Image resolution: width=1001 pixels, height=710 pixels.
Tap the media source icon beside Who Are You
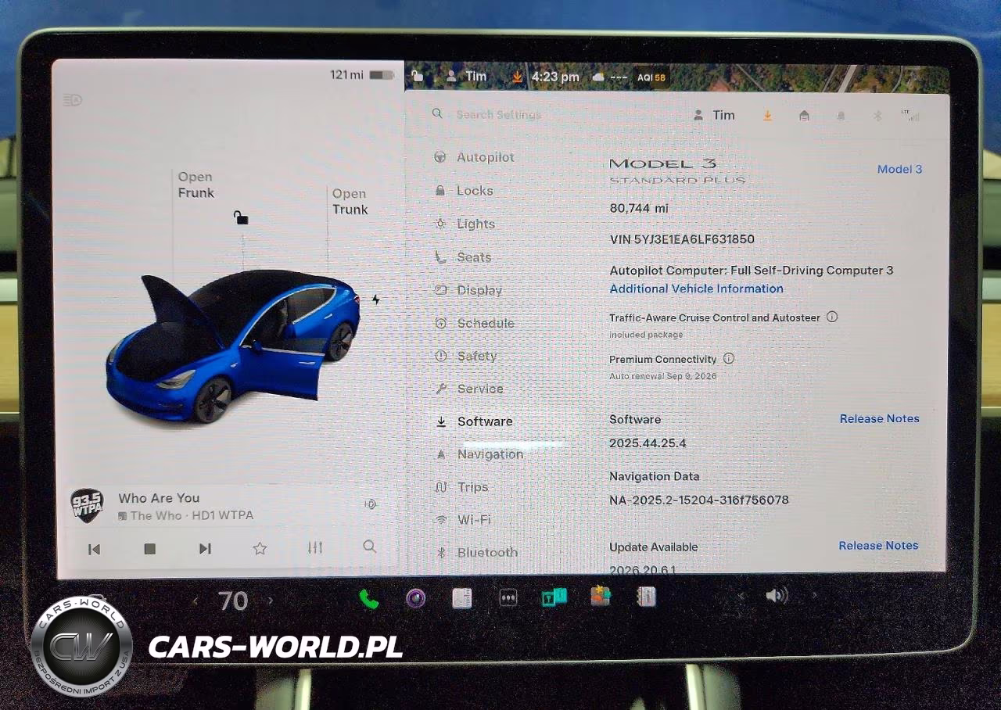pyautogui.click(x=371, y=504)
